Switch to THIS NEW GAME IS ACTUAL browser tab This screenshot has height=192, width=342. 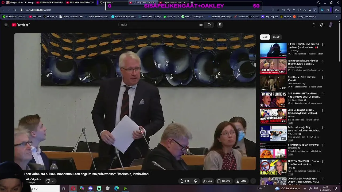click(x=80, y=2)
